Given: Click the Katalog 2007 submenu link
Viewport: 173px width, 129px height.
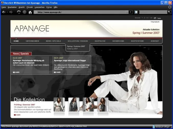Looking at the screenshot, I should coord(72,49).
